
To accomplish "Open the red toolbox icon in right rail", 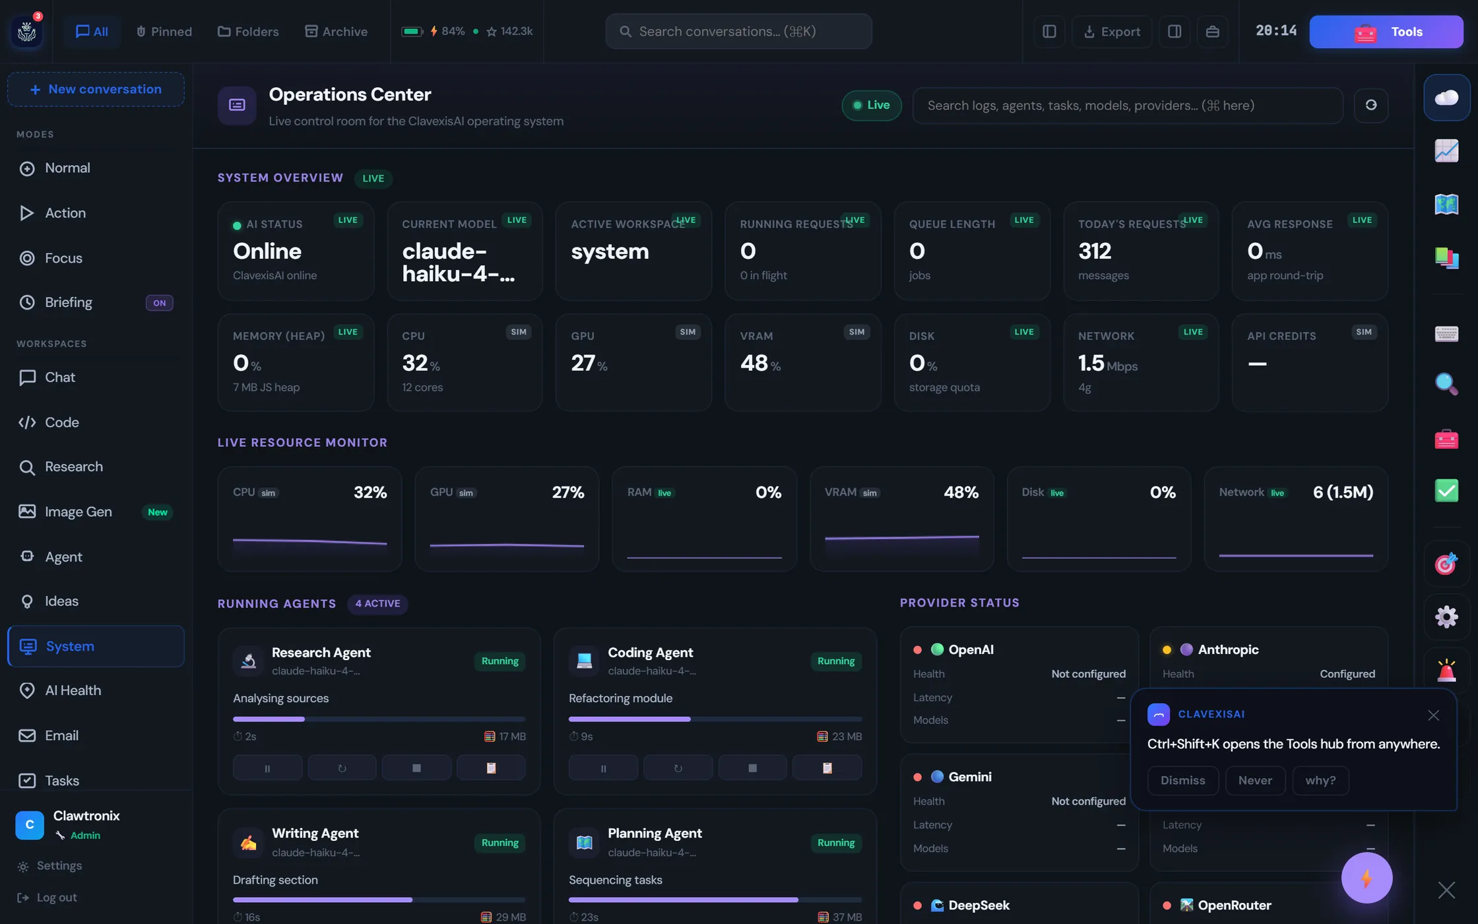I will click(x=1446, y=439).
